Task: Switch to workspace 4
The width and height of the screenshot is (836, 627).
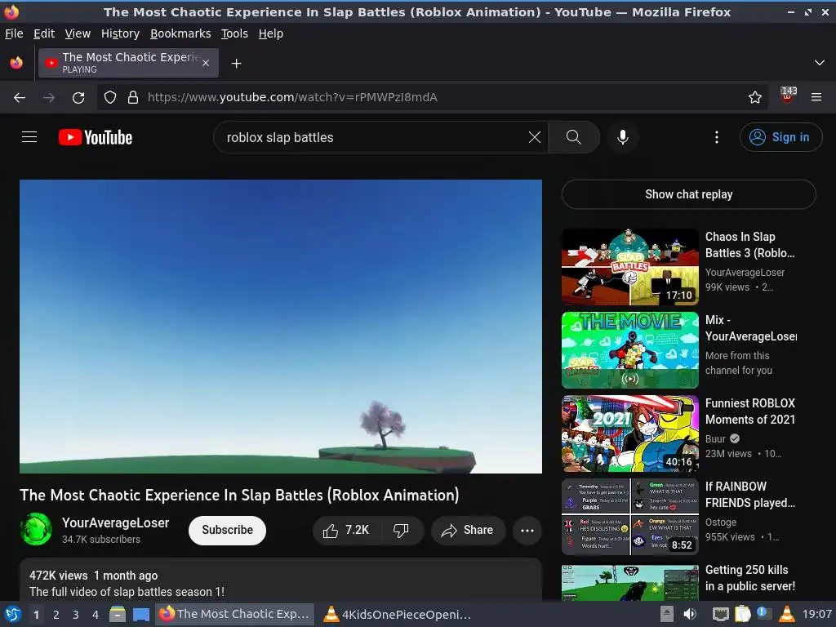Action: [x=96, y=615]
